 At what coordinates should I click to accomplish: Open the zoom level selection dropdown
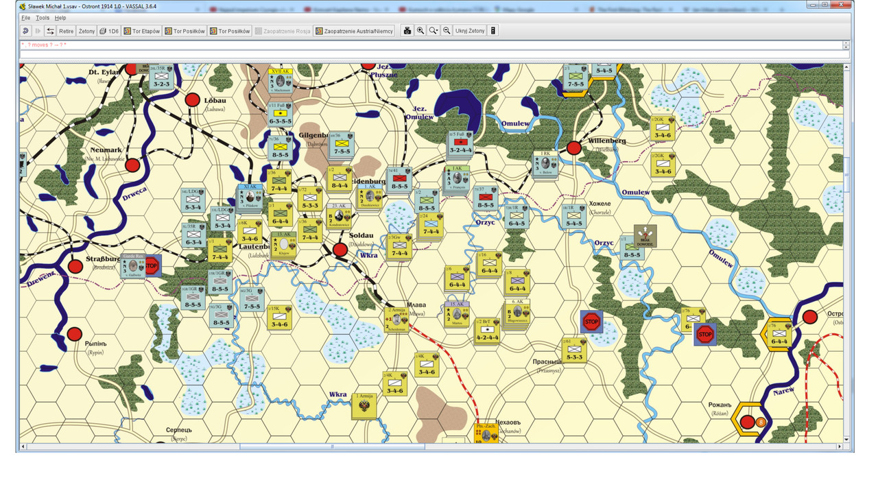[434, 31]
